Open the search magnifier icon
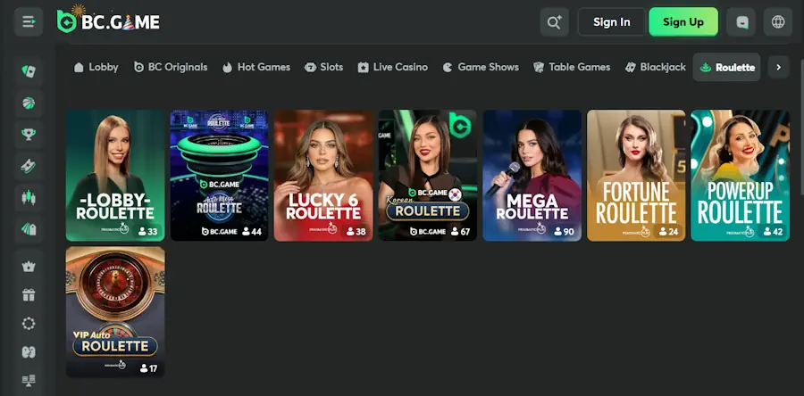The height and width of the screenshot is (396, 804). click(x=554, y=22)
